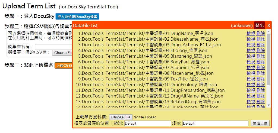Screen dimensions: 278x133
Task: View file 06.BodyPart_身體.json via 檢視
Action: pyautogui.click(x=251, y=62)
